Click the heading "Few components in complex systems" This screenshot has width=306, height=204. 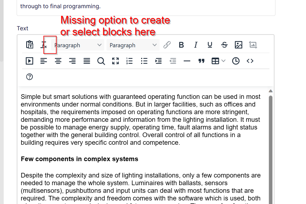[79, 159]
